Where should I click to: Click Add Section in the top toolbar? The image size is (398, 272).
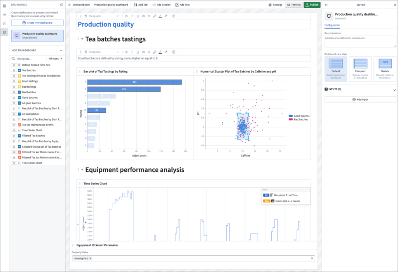click(x=161, y=5)
